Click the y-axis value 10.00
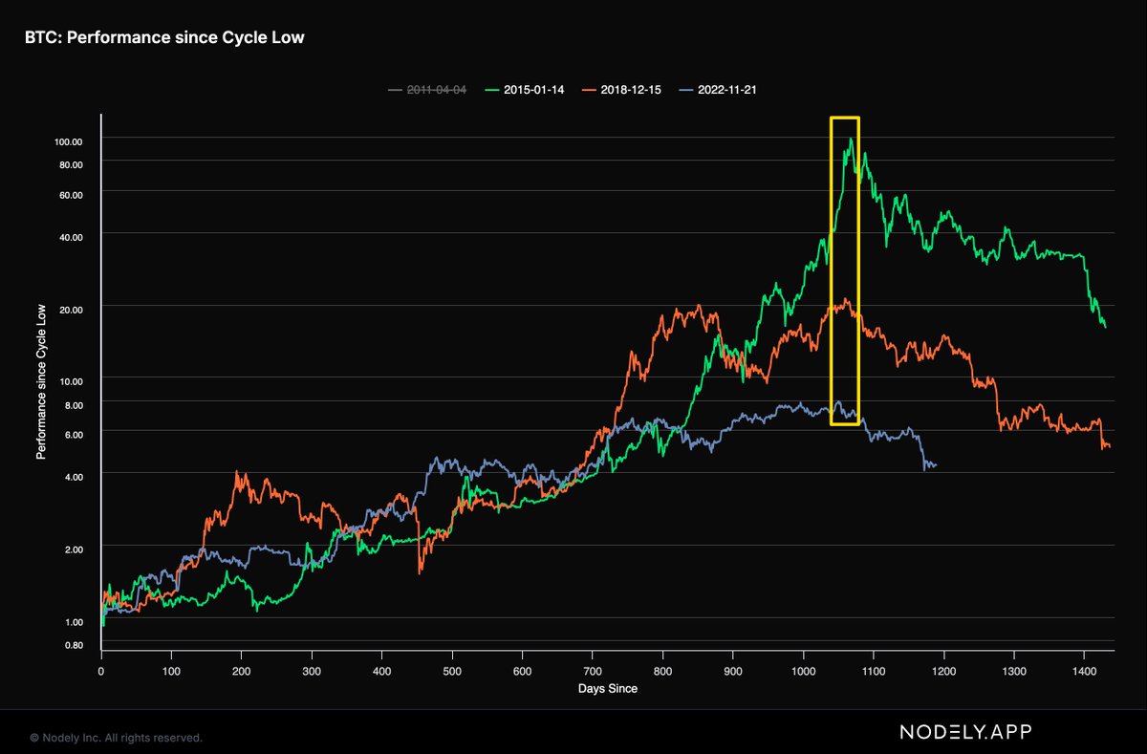The height and width of the screenshot is (754, 1147). (72, 381)
